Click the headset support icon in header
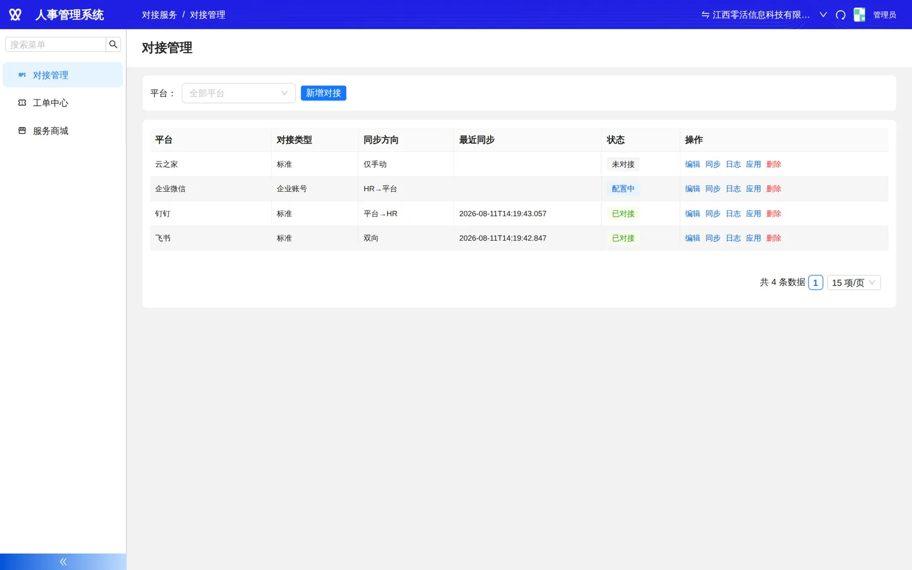This screenshot has height=570, width=912. point(840,15)
